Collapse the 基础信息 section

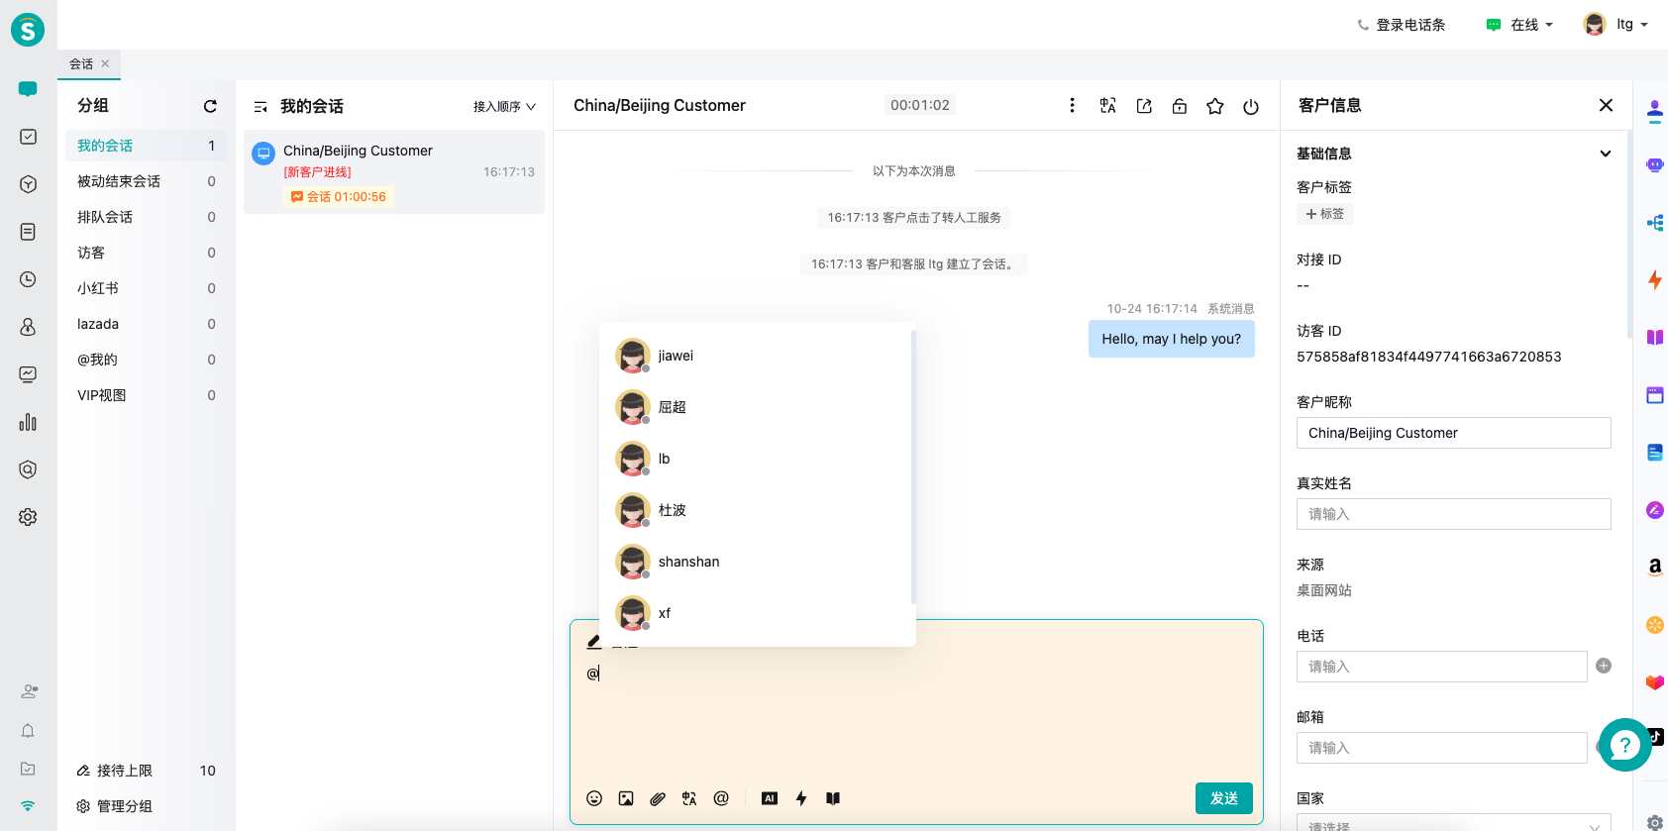coord(1605,154)
